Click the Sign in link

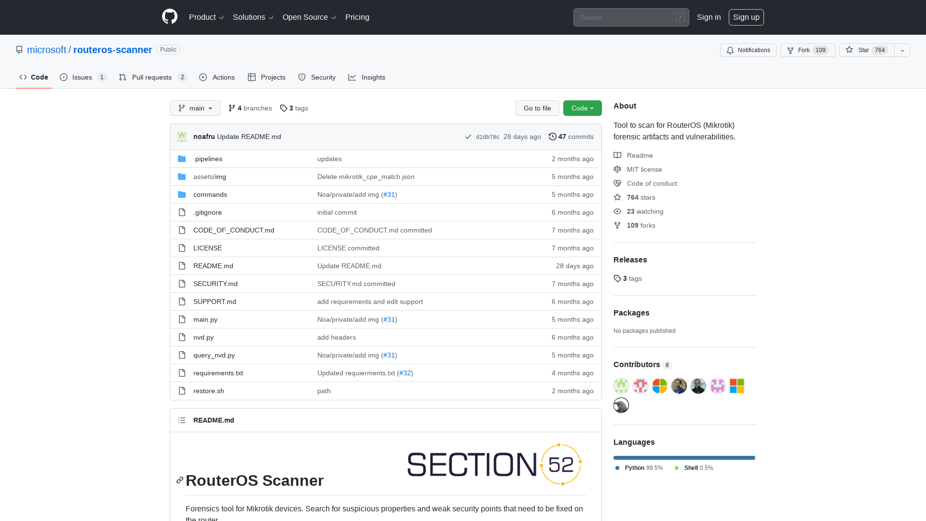[x=709, y=17]
